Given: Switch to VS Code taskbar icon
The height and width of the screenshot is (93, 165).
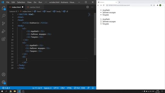Looking at the screenshot, I should pyautogui.click(x=19, y=91).
